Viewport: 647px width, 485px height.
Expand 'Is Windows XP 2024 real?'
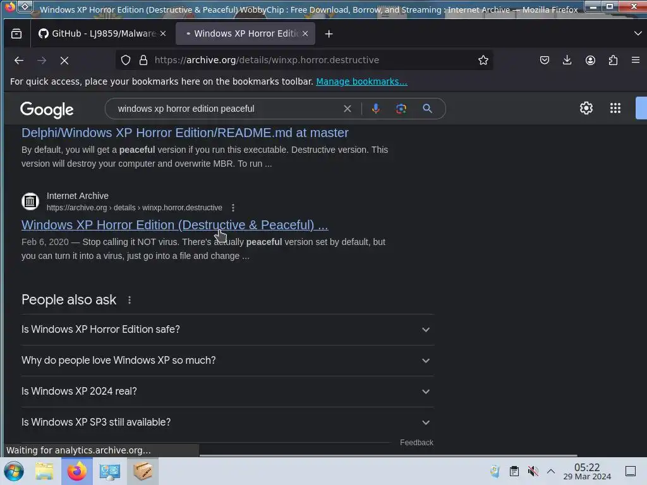[x=227, y=392]
